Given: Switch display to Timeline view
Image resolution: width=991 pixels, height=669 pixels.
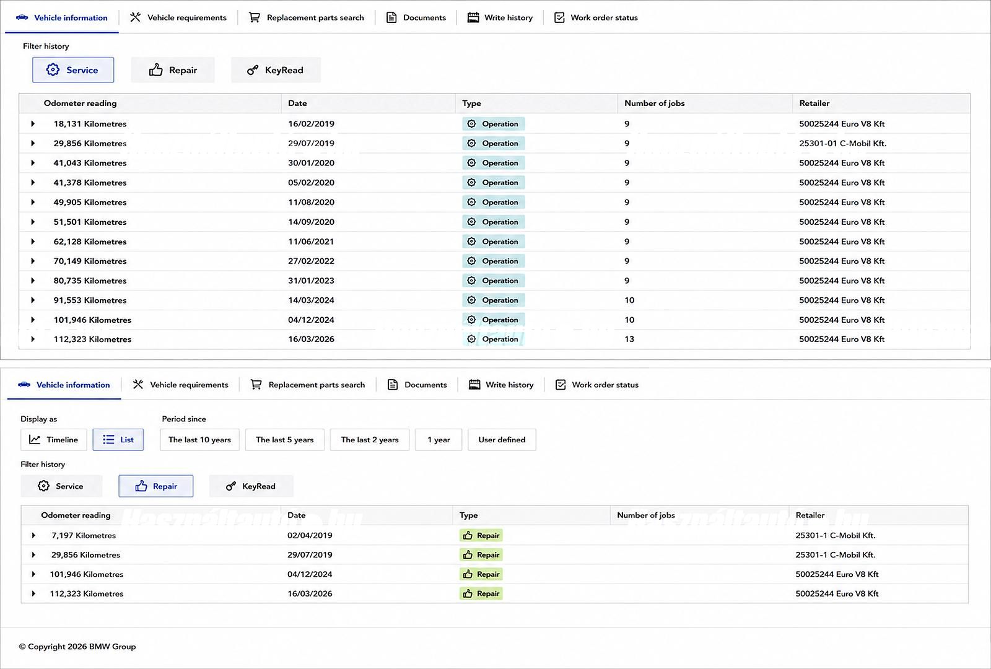Looking at the screenshot, I should pyautogui.click(x=54, y=440).
